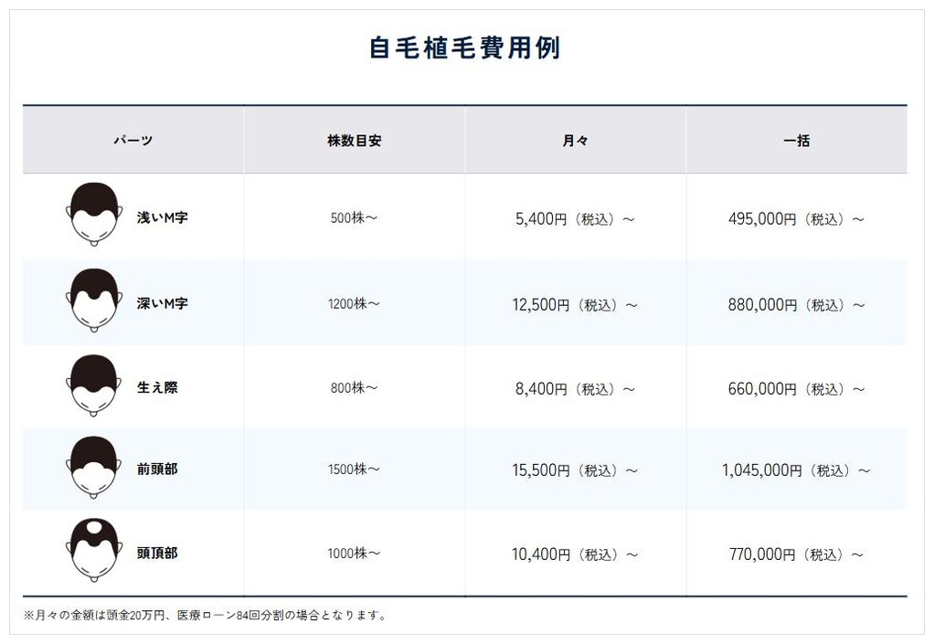
Task: Click the 10,400円 monthly price
Action: click(x=576, y=554)
